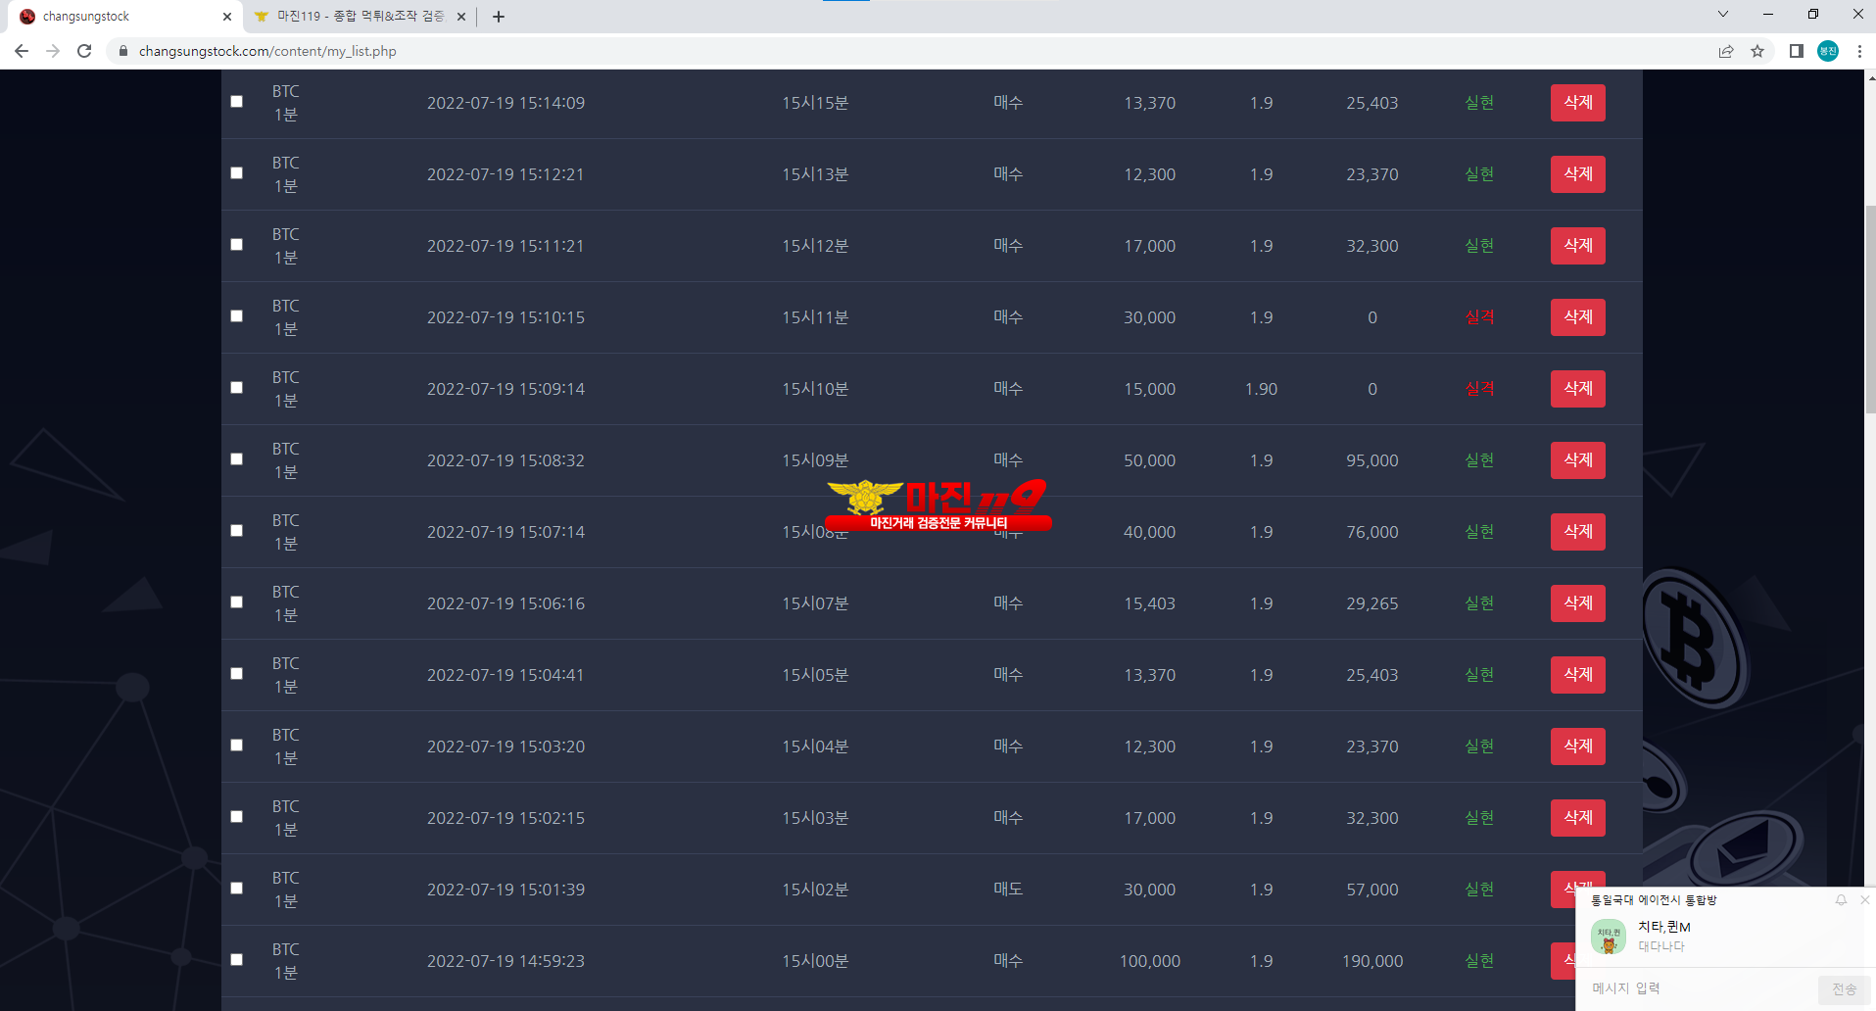Switch to changsungstock tab
The height and width of the screenshot is (1011, 1876).
[122, 17]
